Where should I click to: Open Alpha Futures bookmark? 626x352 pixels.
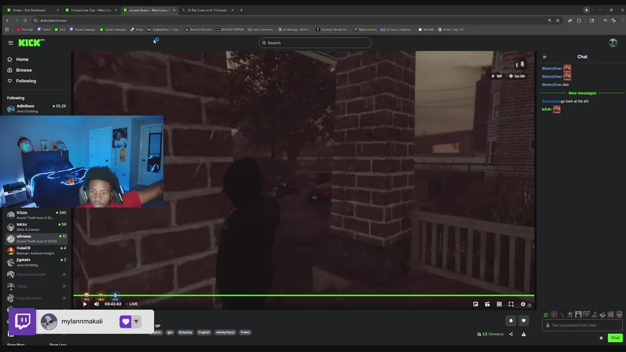click(365, 29)
